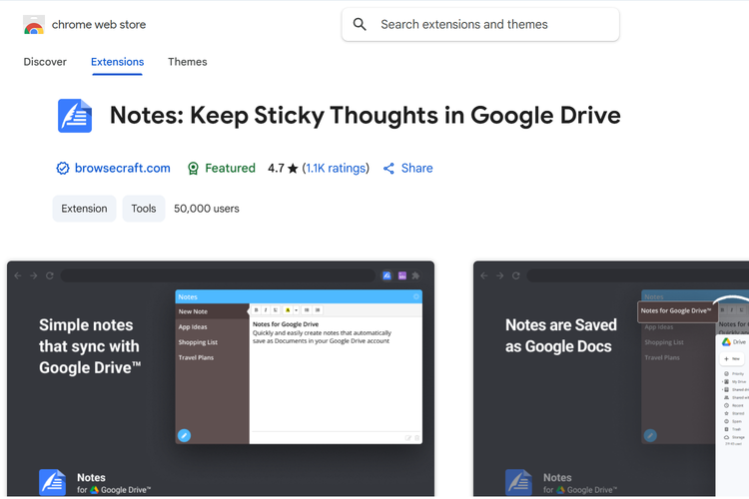Visit the browsecraft.com publisher link
The image size is (749, 499).
(x=122, y=168)
